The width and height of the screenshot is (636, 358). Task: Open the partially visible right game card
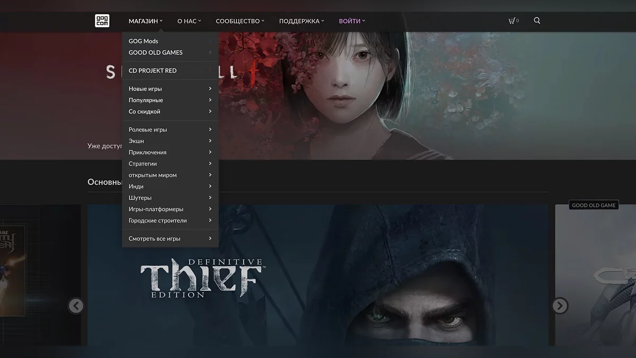coord(596,276)
